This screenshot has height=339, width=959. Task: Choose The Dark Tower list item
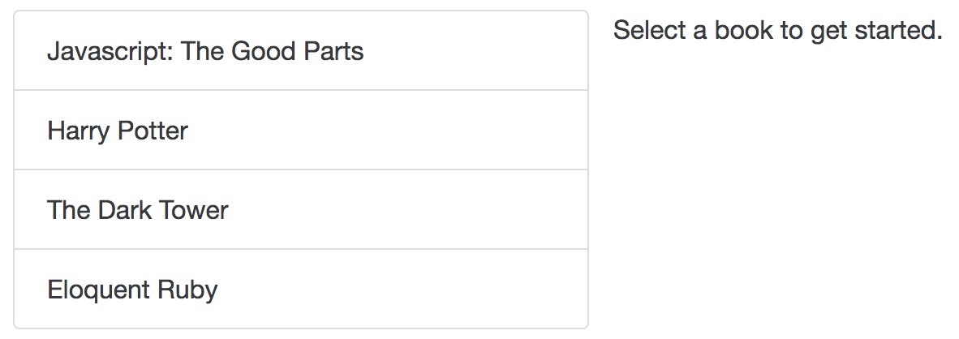pyautogui.click(x=301, y=209)
